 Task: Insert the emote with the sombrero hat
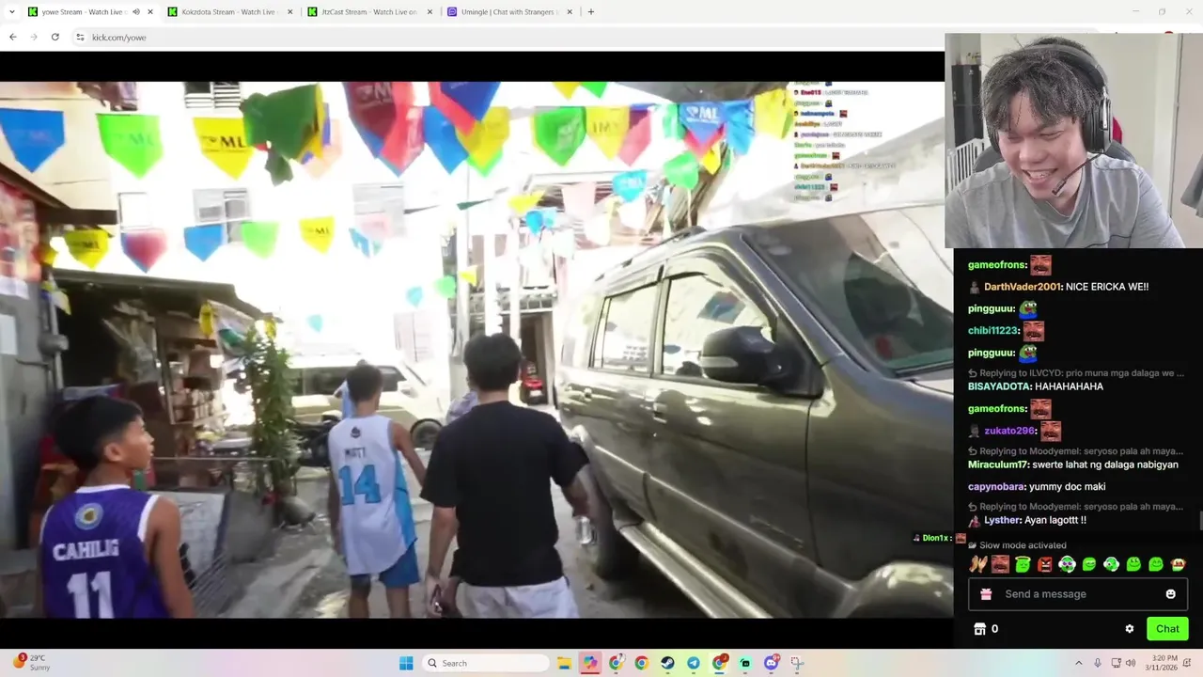point(1178,564)
